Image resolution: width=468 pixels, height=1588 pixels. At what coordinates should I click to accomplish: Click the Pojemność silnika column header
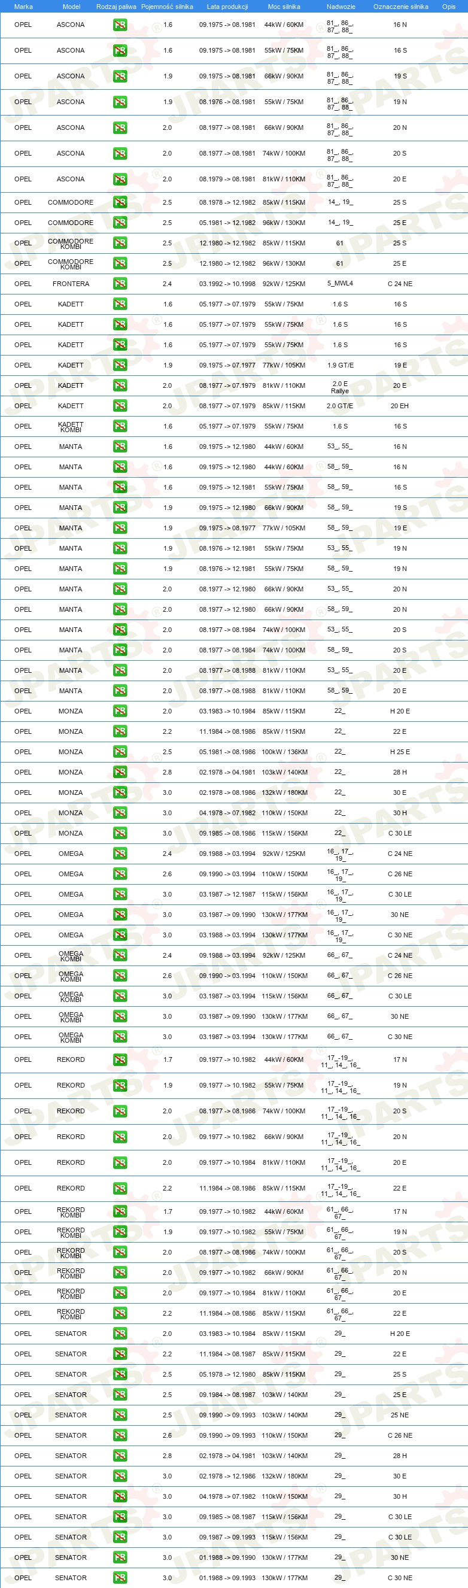point(167,7)
